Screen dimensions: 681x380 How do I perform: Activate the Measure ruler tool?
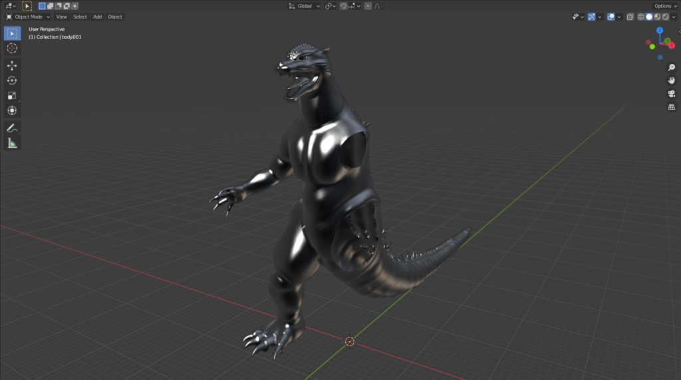point(12,143)
